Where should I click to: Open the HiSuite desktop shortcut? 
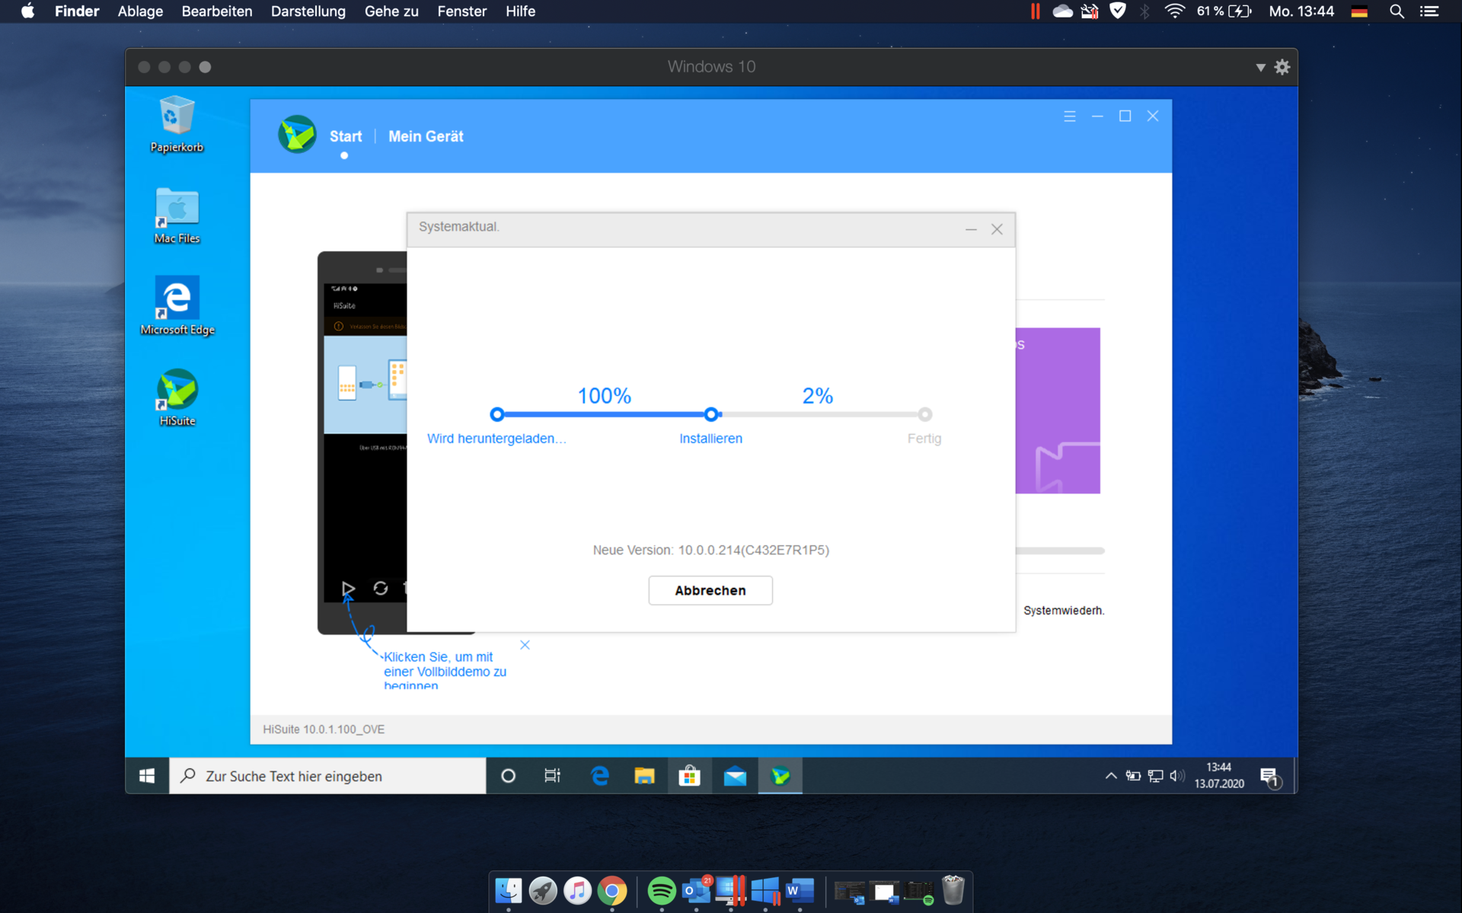click(177, 397)
